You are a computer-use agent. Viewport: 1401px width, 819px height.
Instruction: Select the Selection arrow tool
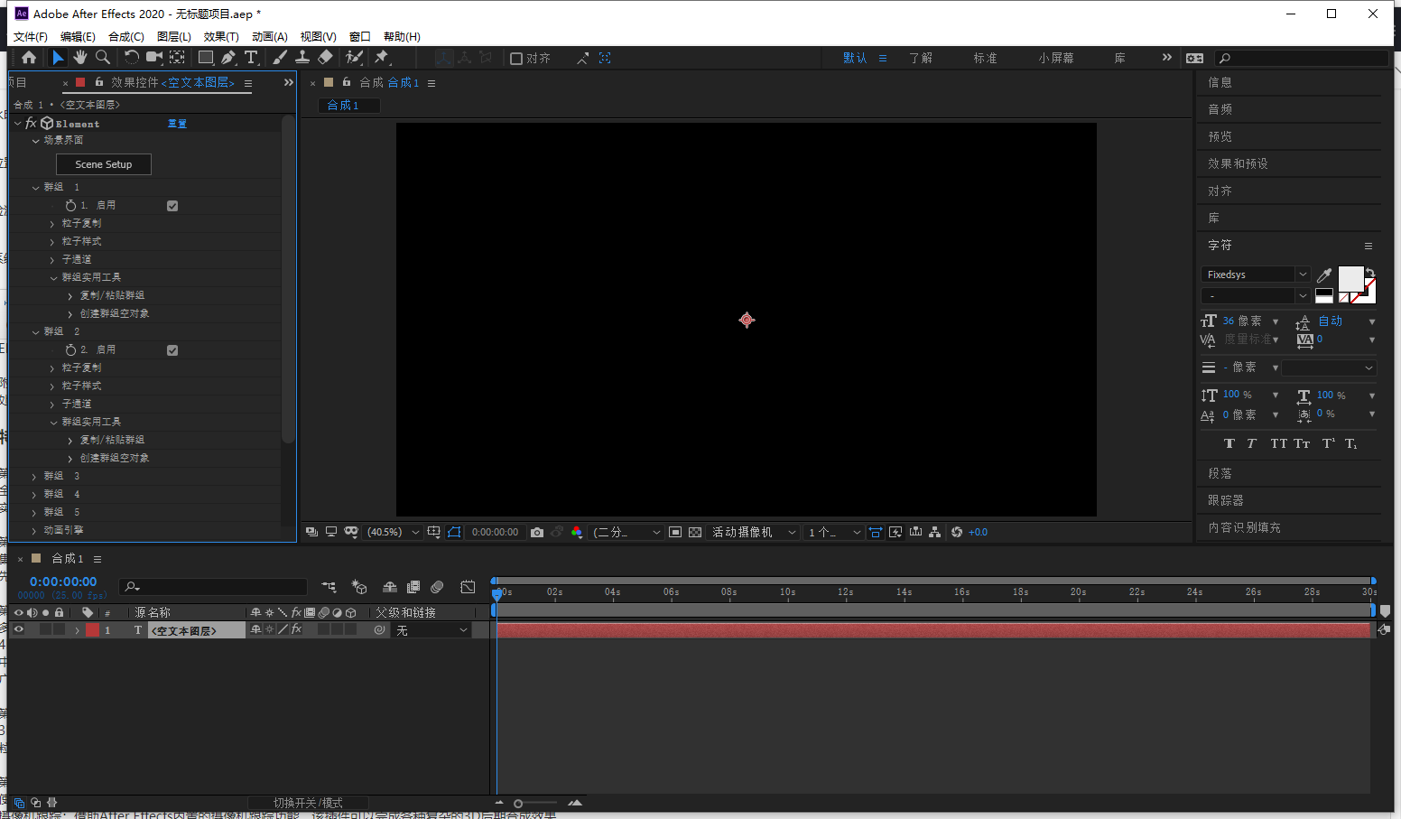tap(58, 58)
